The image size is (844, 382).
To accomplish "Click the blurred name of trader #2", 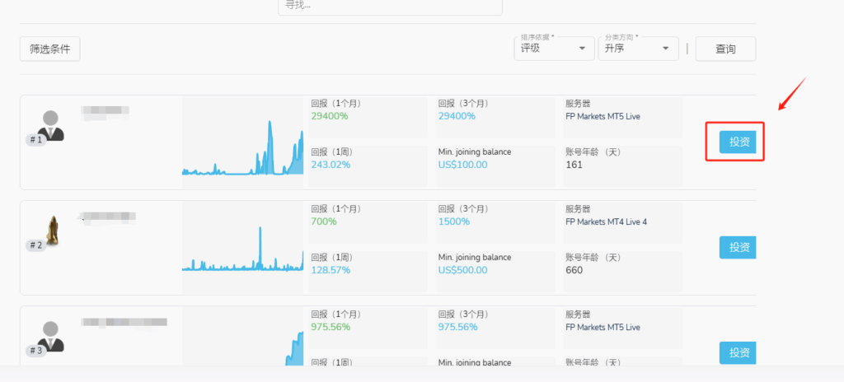I will 107,217.
